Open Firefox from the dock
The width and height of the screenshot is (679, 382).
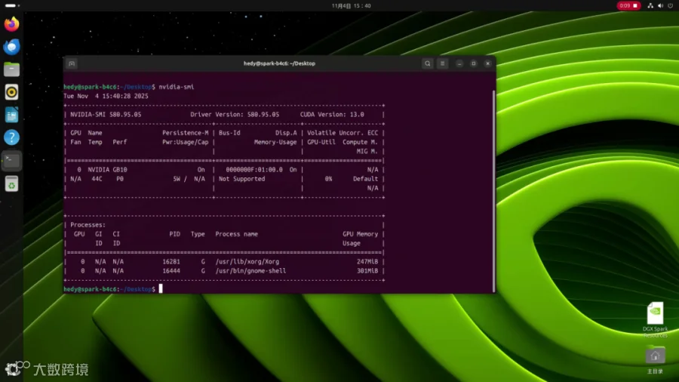[x=11, y=23]
